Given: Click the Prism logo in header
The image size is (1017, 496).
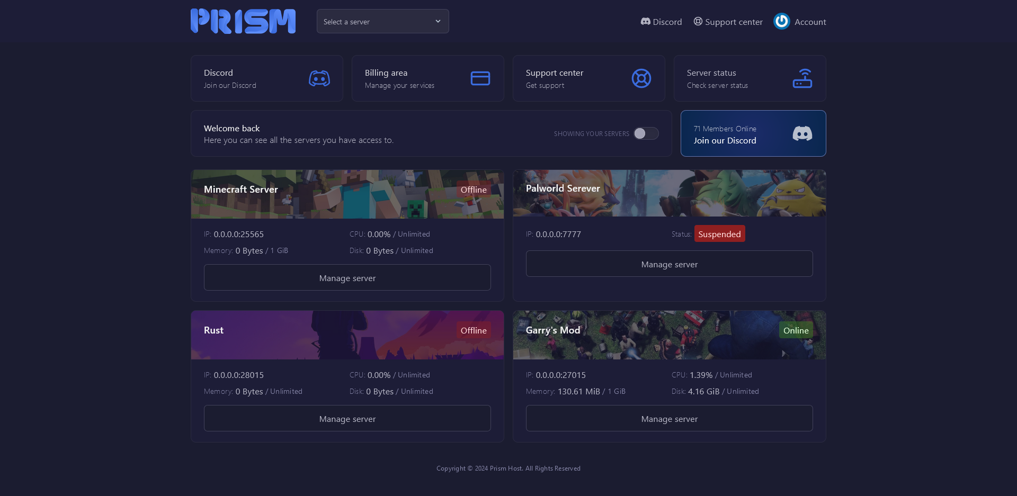Looking at the screenshot, I should tap(243, 21).
